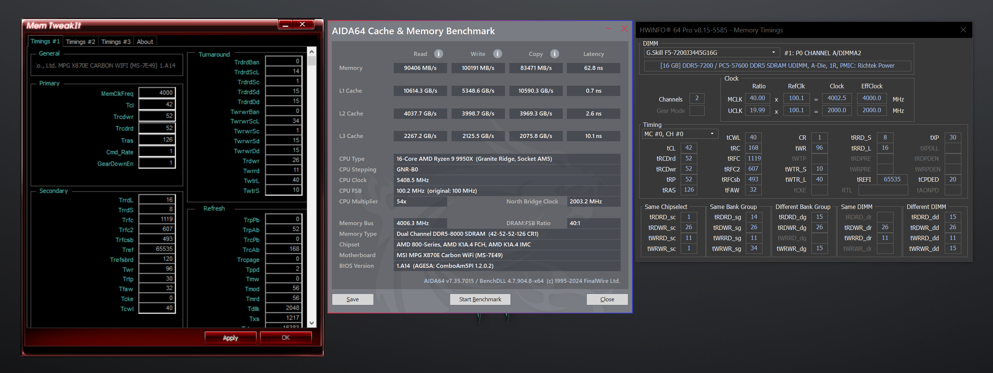Minimize the AIDA64 benchmark window
The height and width of the screenshot is (373, 993).
point(608,28)
